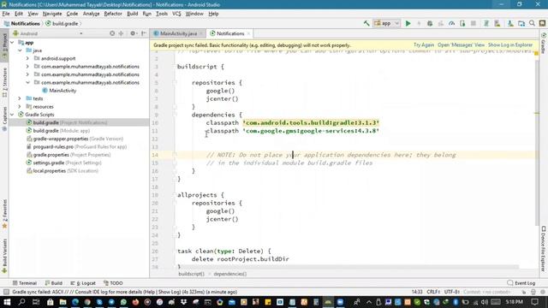Toggle Device File Explorer tool window
Image resolution: width=548 pixels, height=308 pixels.
tap(544, 249)
